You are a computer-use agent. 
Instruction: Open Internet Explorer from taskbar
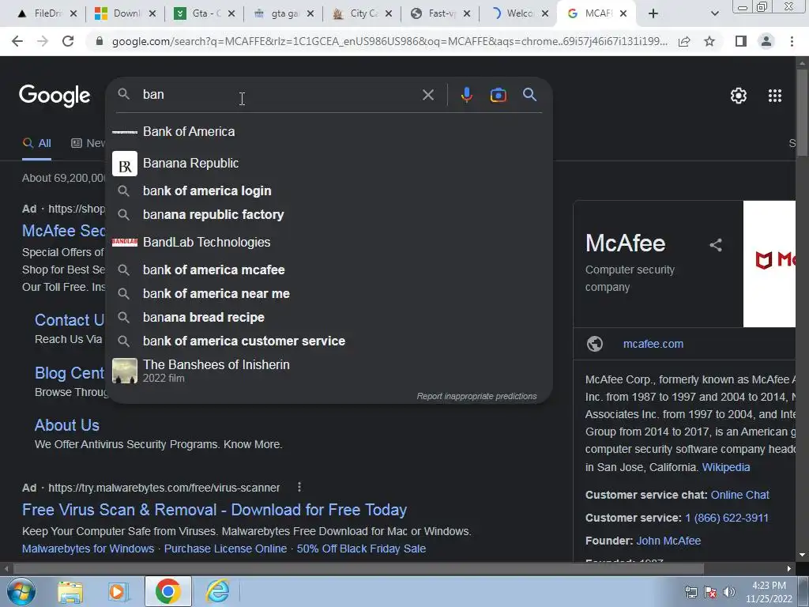[x=217, y=591]
